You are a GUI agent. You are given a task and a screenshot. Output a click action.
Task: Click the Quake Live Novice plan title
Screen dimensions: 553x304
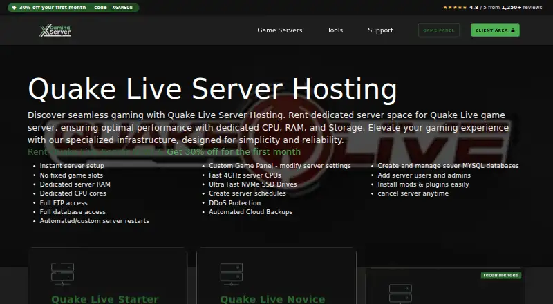pyautogui.click(x=272, y=299)
